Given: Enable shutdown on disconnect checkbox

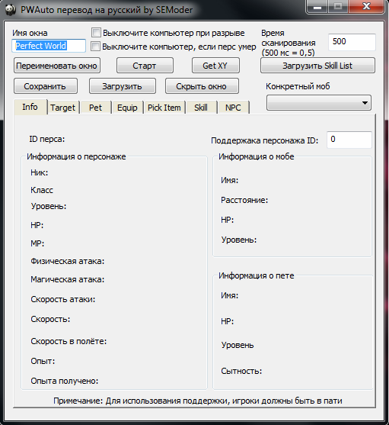Looking at the screenshot, I should pos(96,33).
